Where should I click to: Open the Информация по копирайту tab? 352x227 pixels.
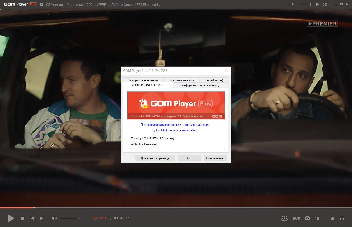coord(201,85)
